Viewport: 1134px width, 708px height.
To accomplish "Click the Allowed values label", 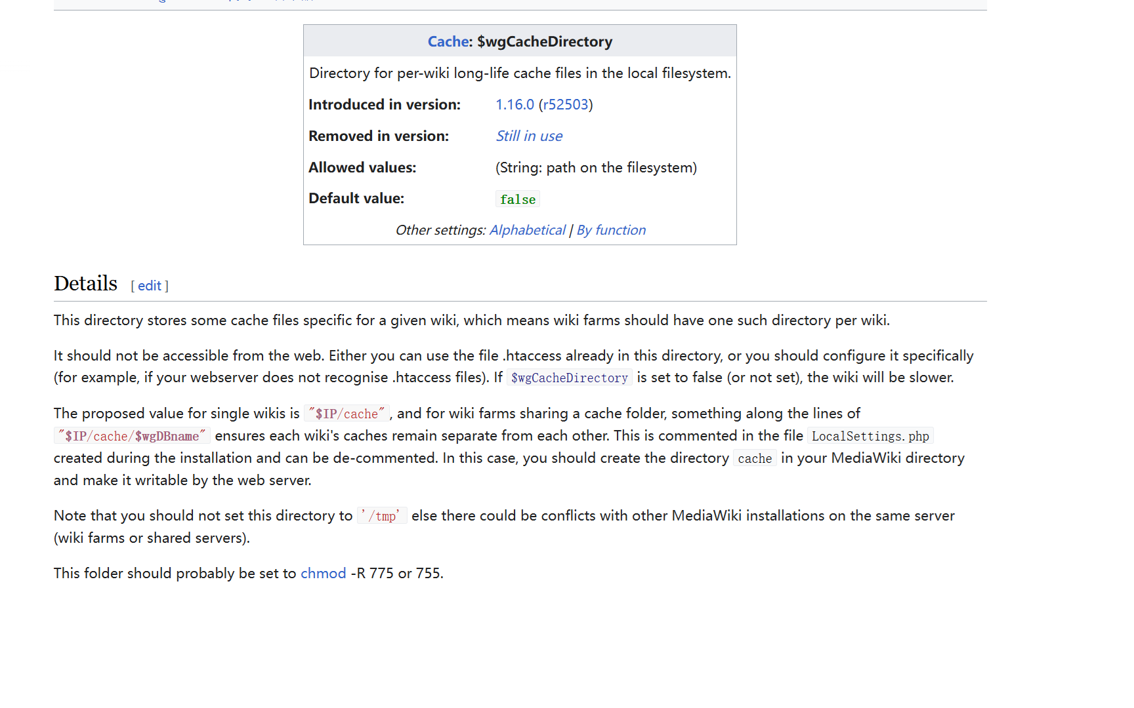I will tap(362, 167).
